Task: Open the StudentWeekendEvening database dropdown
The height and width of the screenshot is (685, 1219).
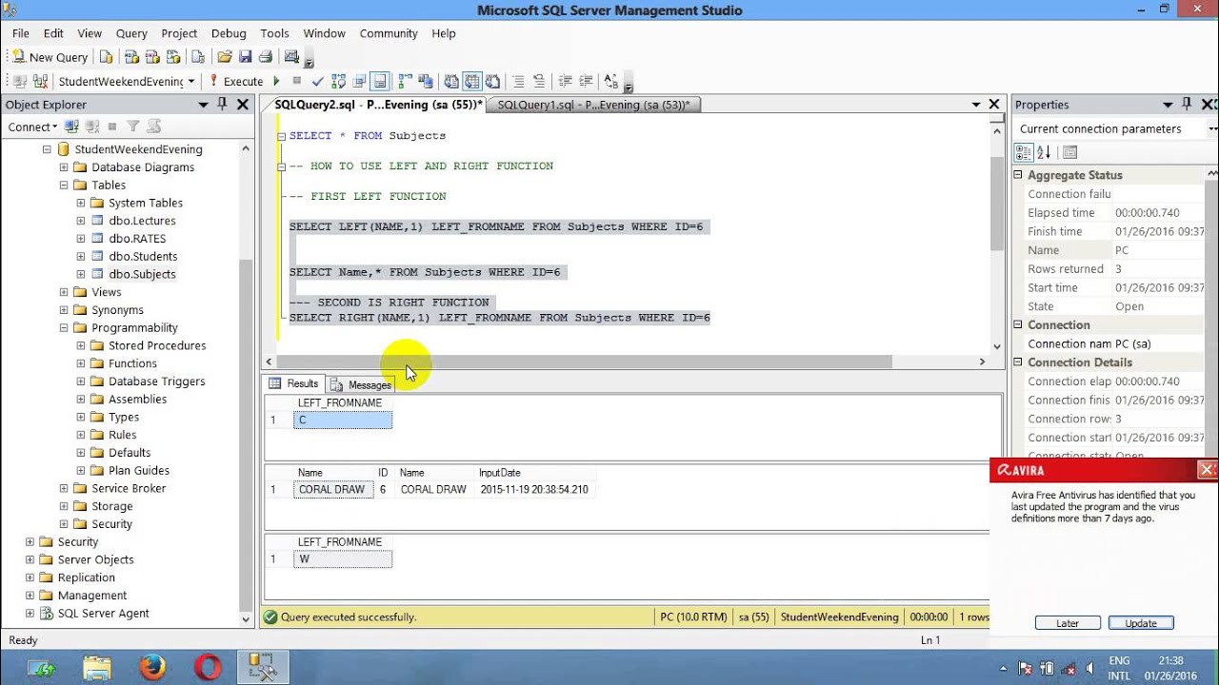Action: tap(191, 82)
